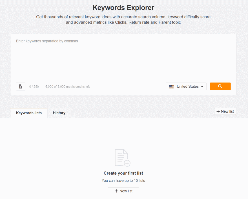Viewport: 248px width, 199px height.
Task: Click the document-with-plus empty list icon
Action: [123, 158]
